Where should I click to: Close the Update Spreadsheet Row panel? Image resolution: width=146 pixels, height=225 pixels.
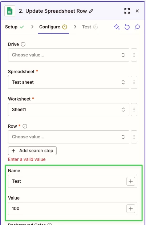pyautogui.click(x=137, y=11)
